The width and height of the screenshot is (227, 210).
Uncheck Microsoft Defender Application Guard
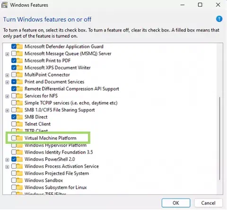pyautogui.click(x=14, y=46)
